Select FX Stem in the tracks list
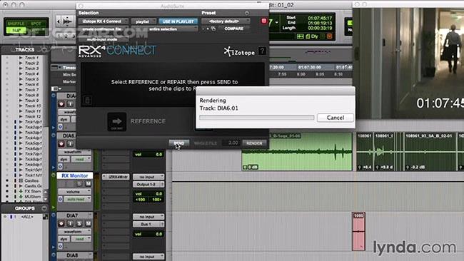This screenshot has width=464, height=261. pos(33,191)
